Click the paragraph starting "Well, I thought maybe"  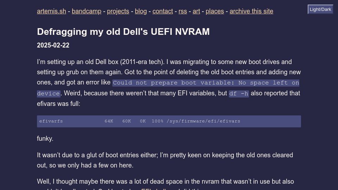tap(165, 184)
